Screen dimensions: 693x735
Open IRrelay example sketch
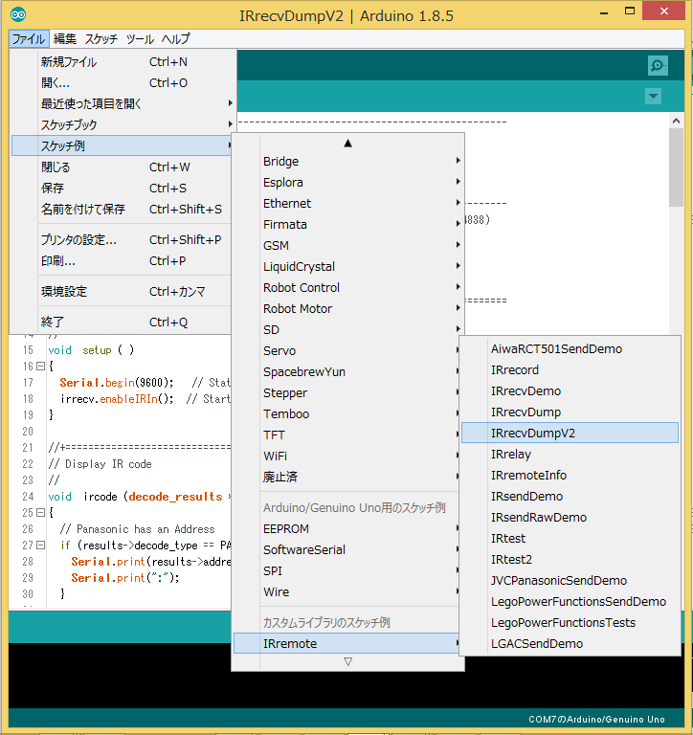(x=570, y=455)
